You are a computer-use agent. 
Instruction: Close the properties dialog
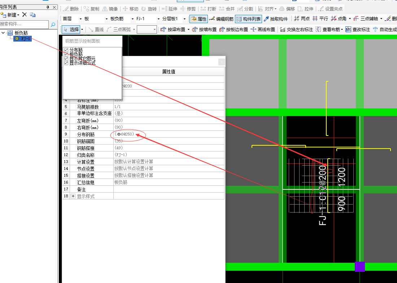tap(222, 61)
